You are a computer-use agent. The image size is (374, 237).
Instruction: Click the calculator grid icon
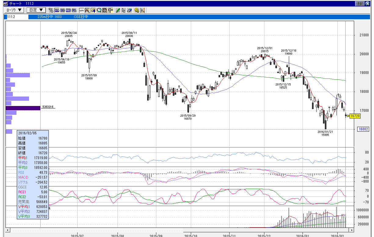(105, 10)
